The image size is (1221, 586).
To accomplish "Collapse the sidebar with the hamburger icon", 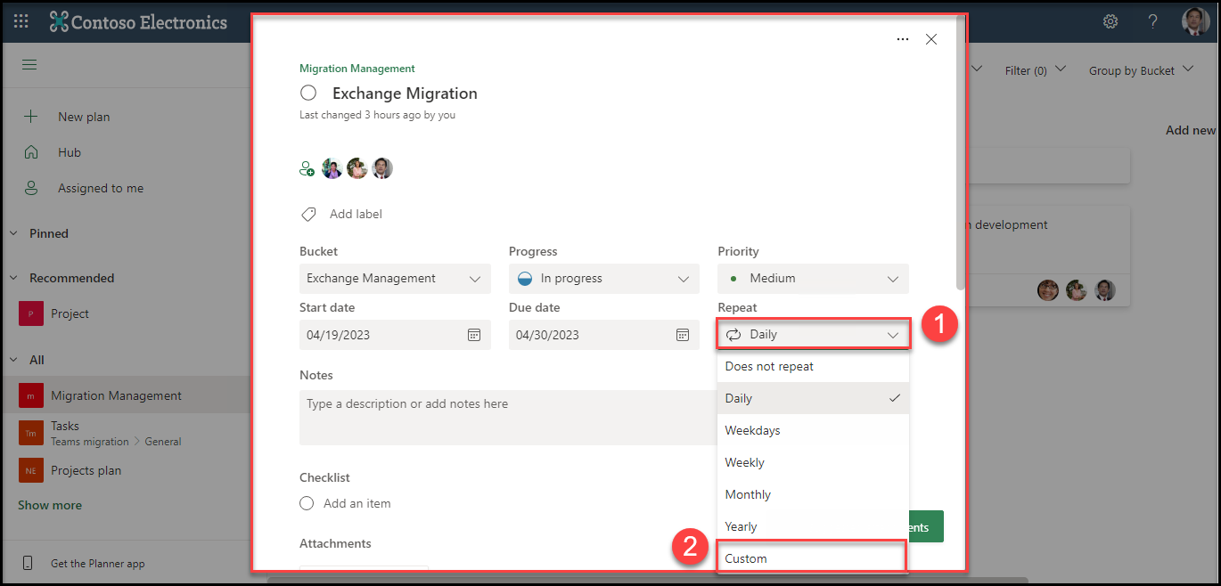I will coord(29,64).
